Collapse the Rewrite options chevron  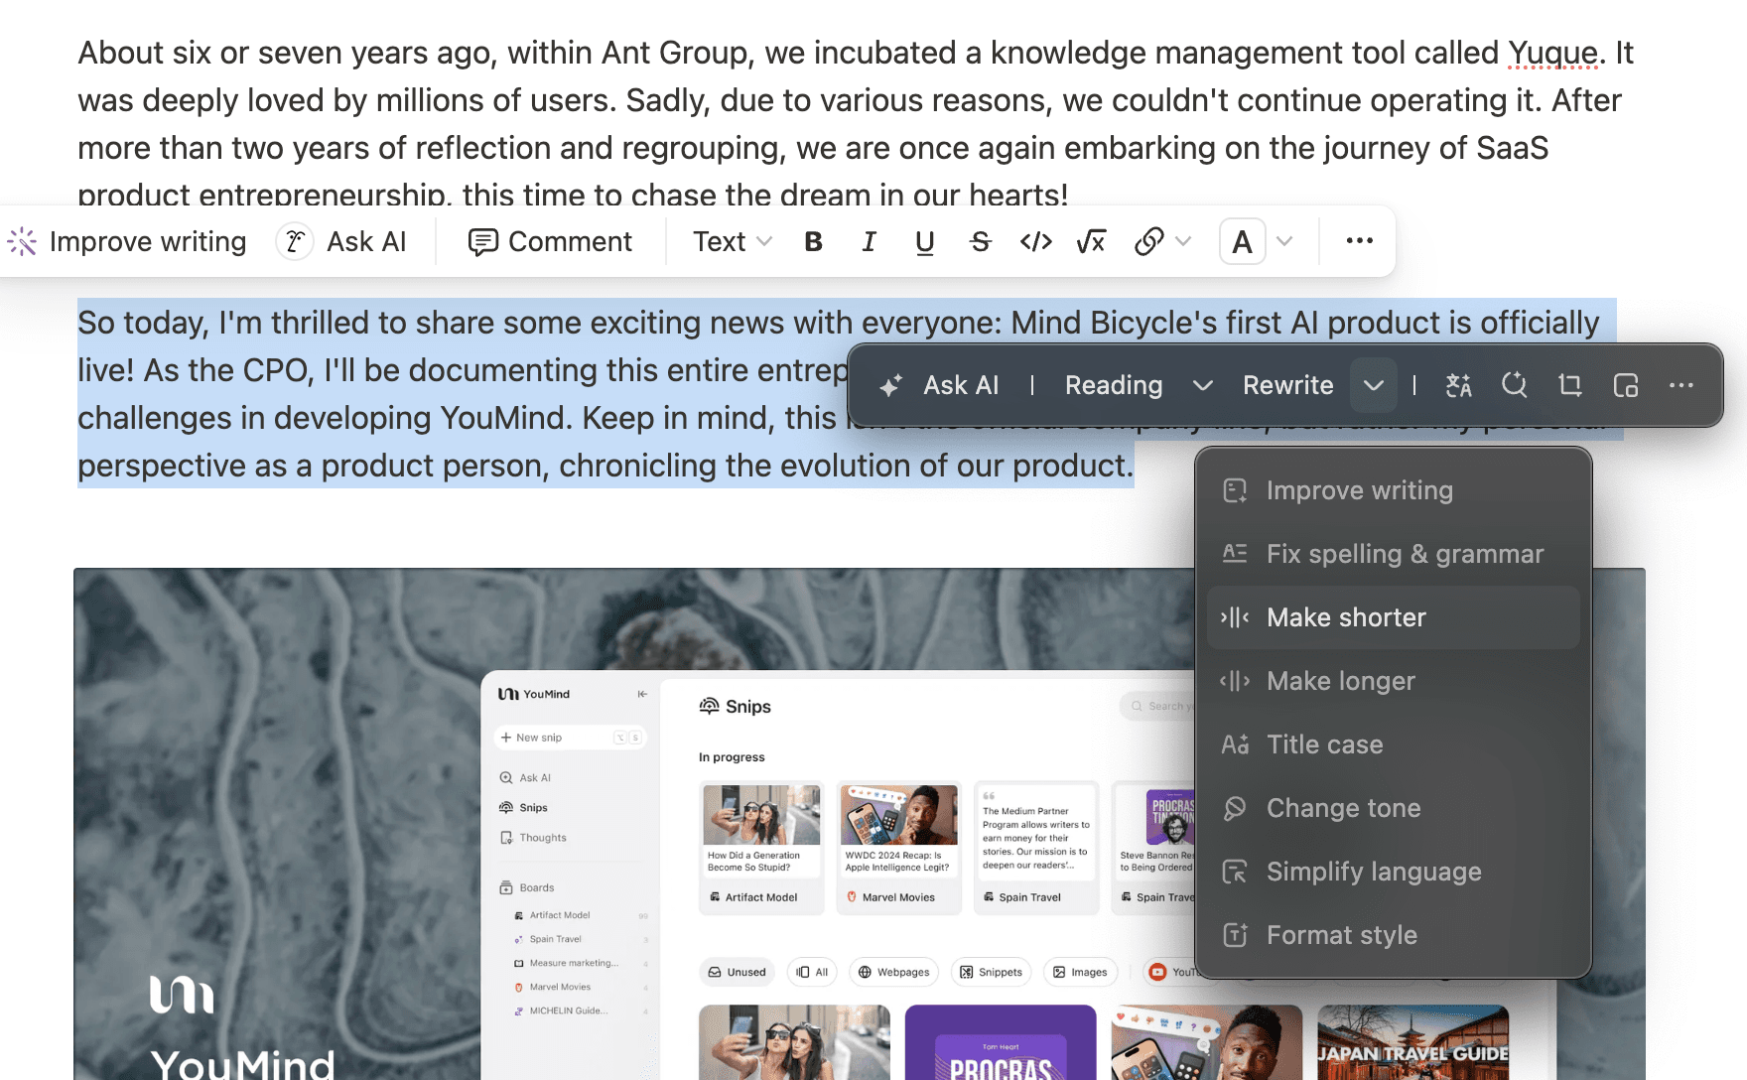[1373, 385]
